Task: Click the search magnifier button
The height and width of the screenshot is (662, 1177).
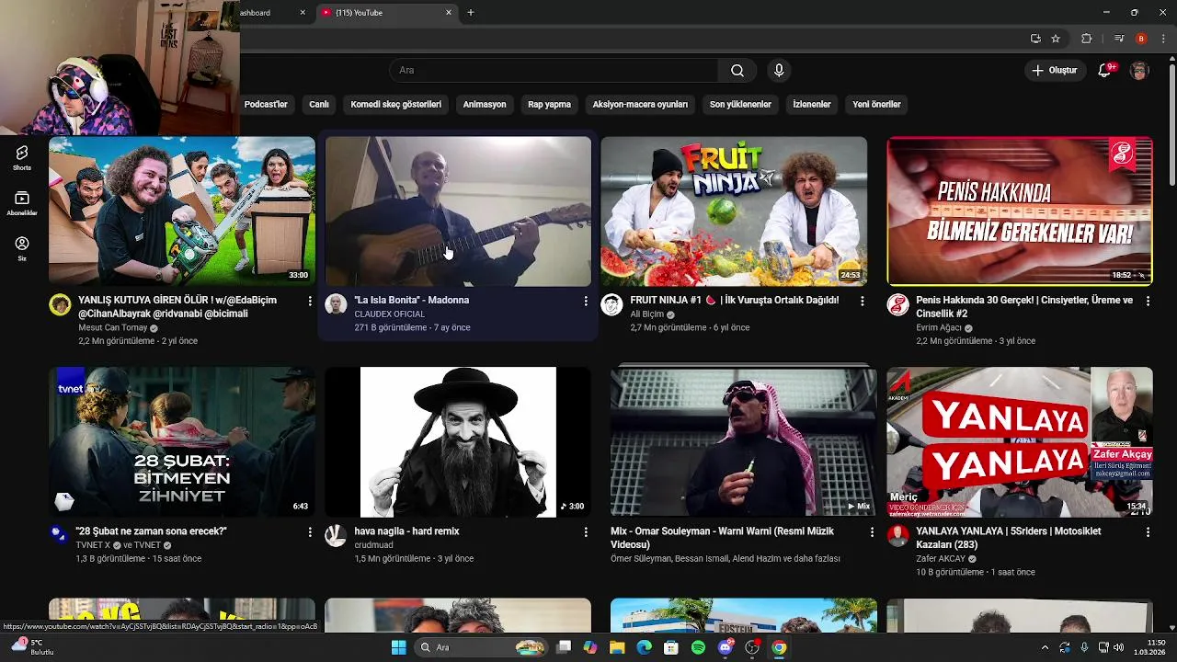Action: pyautogui.click(x=737, y=71)
